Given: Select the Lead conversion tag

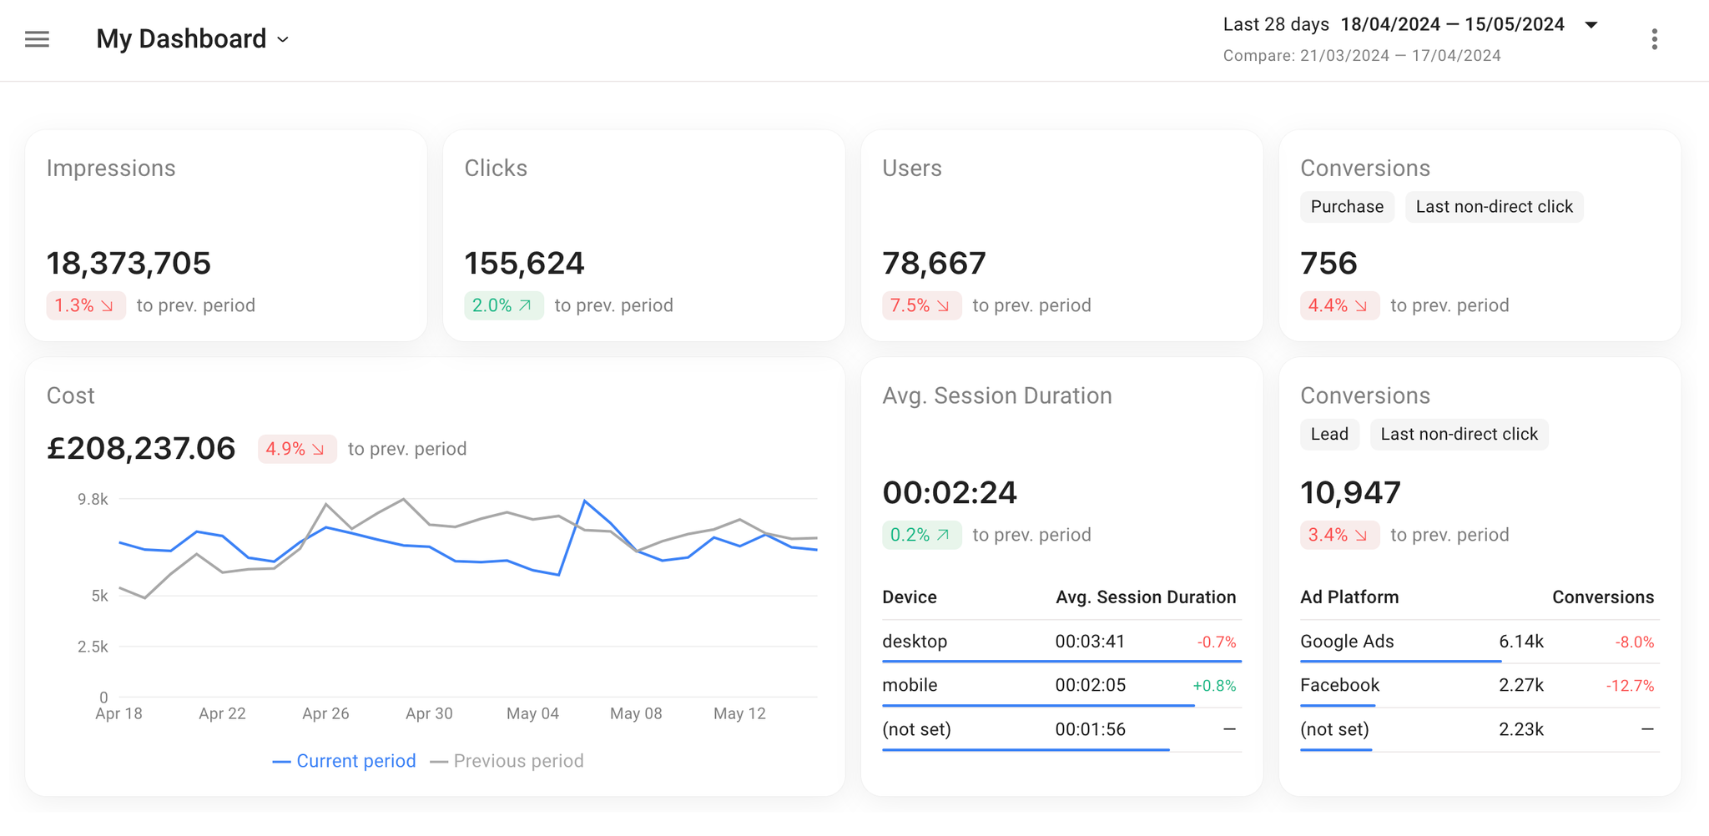Looking at the screenshot, I should [x=1329, y=435].
